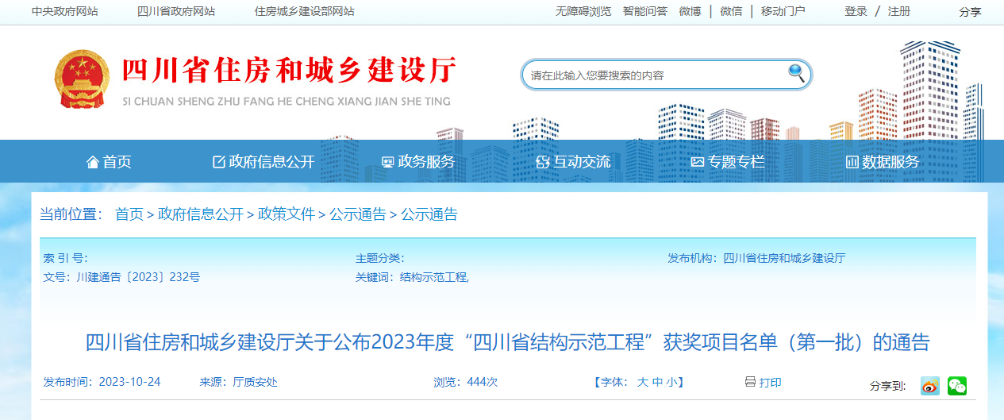The width and height of the screenshot is (1004, 420).
Task: Open 移动门户 link
Action: point(783,11)
